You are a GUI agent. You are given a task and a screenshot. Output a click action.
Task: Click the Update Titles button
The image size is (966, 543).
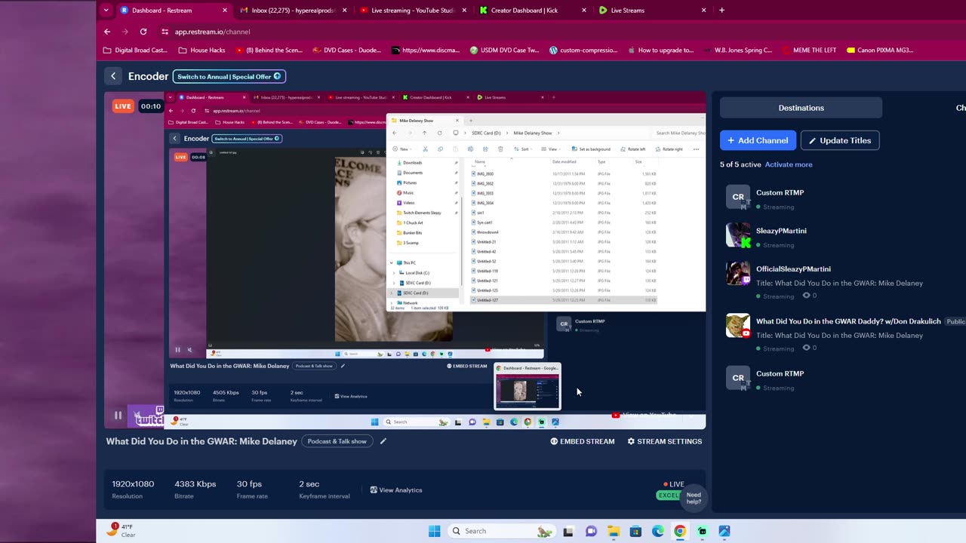coord(839,140)
